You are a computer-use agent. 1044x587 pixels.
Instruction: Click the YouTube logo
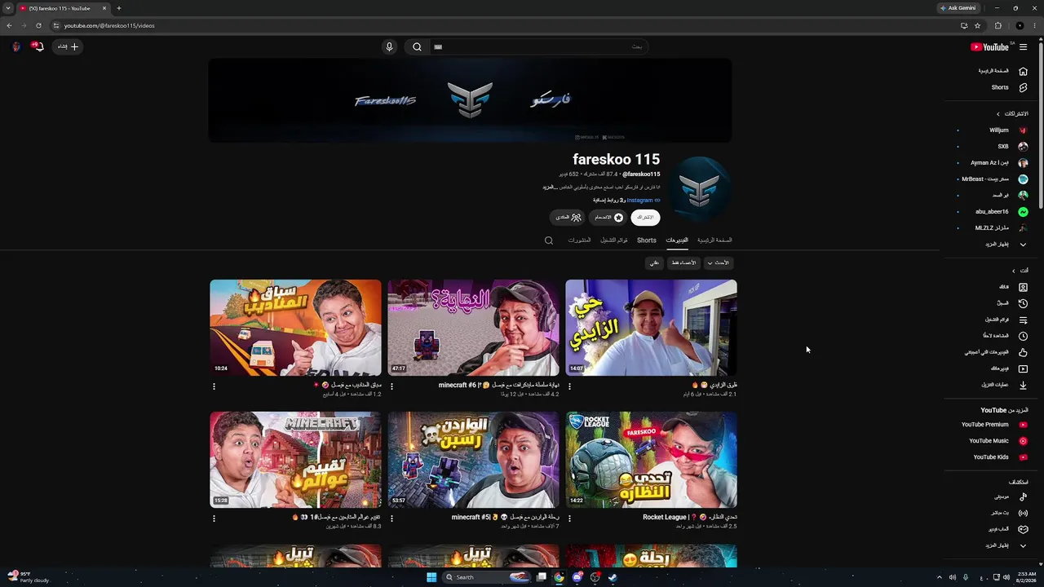click(990, 47)
